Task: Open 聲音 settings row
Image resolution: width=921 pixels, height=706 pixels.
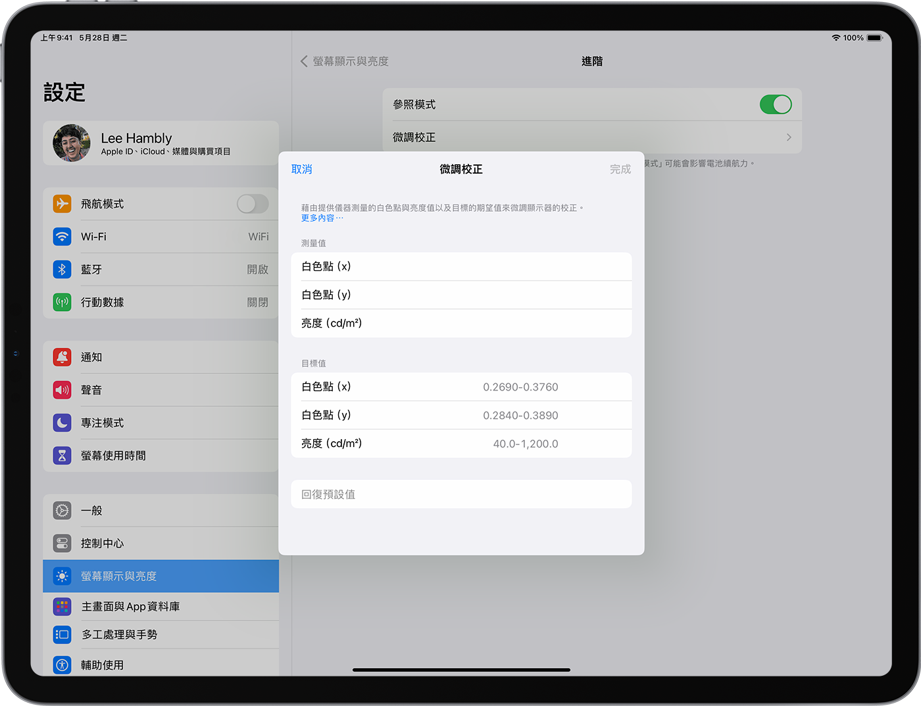Action: [161, 390]
